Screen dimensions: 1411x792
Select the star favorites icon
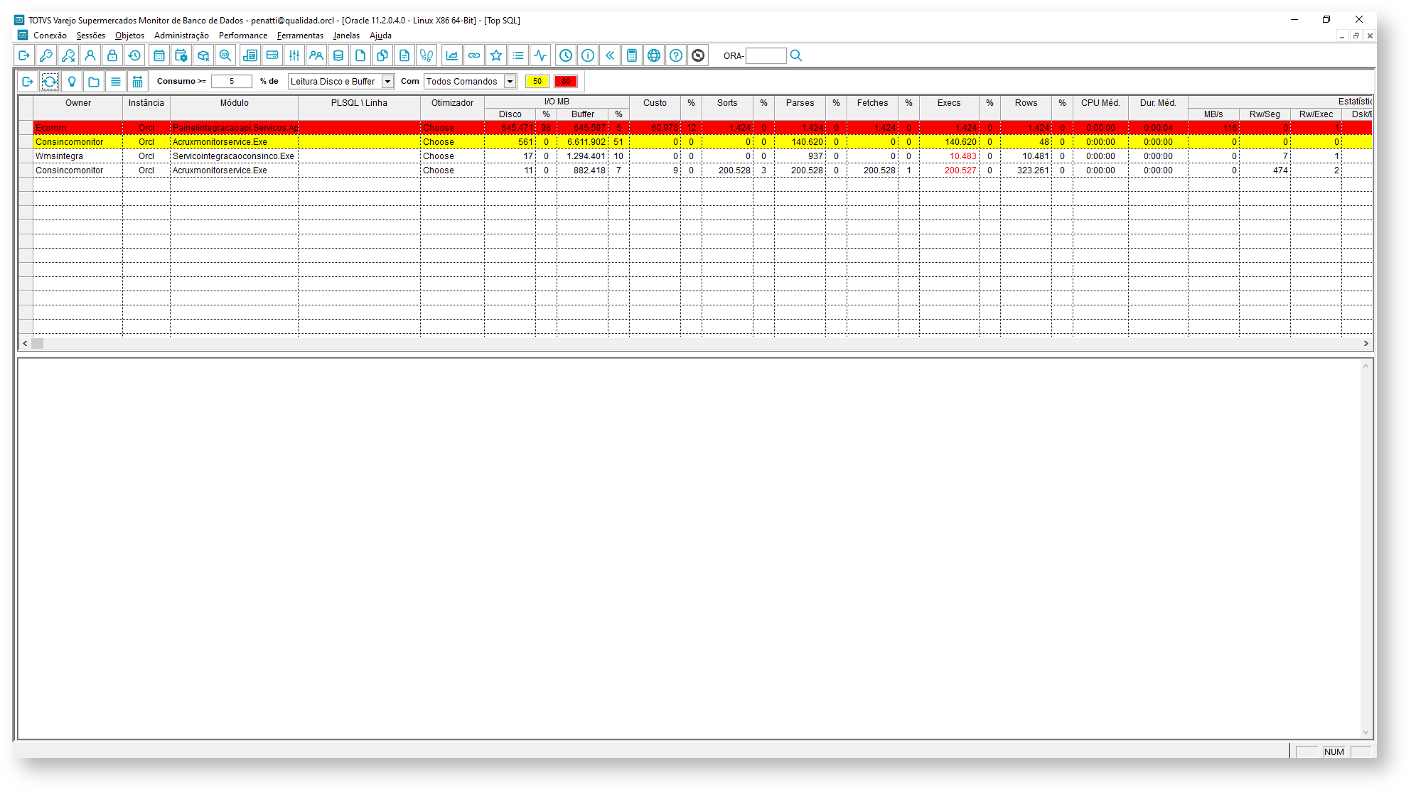pos(495,55)
